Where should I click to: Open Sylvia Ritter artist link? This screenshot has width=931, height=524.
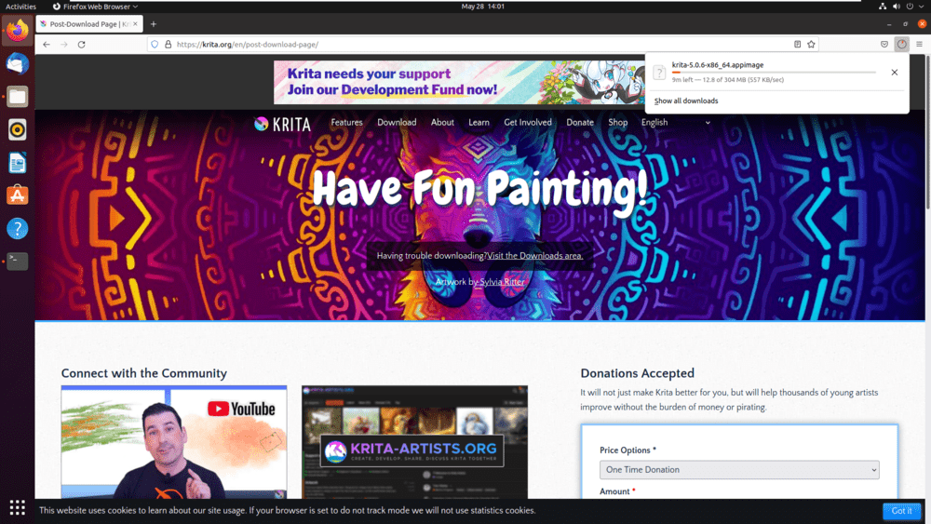pos(503,282)
